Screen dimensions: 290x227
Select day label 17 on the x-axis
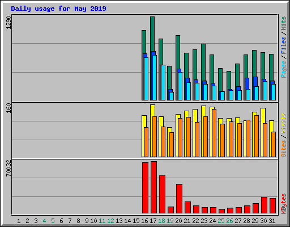tap(153, 221)
